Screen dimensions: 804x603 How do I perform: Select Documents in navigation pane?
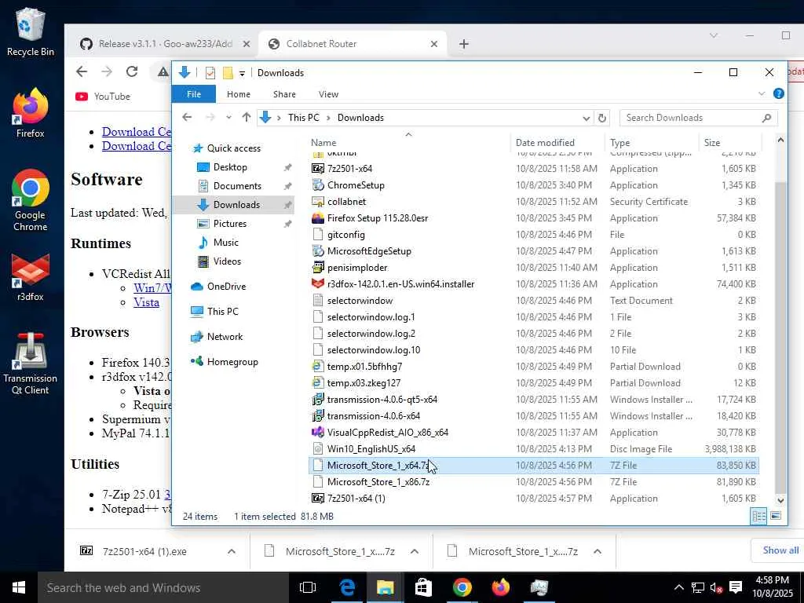tap(237, 186)
